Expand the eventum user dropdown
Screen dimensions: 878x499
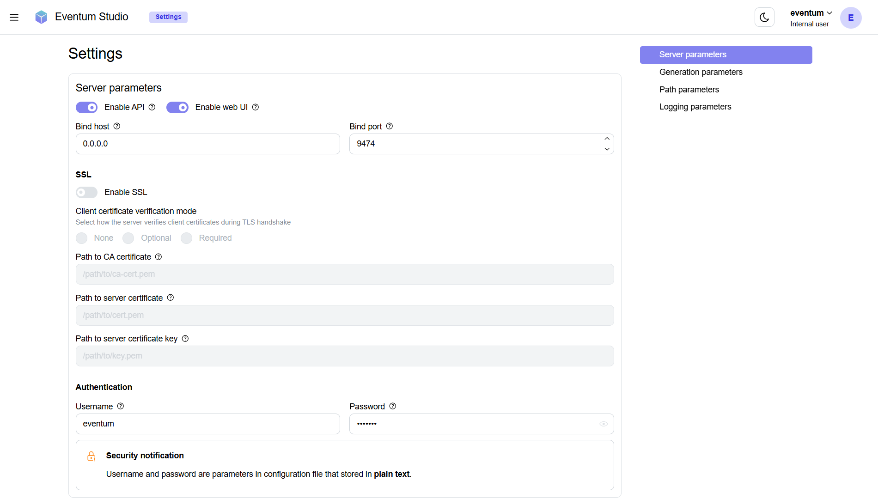pyautogui.click(x=811, y=13)
